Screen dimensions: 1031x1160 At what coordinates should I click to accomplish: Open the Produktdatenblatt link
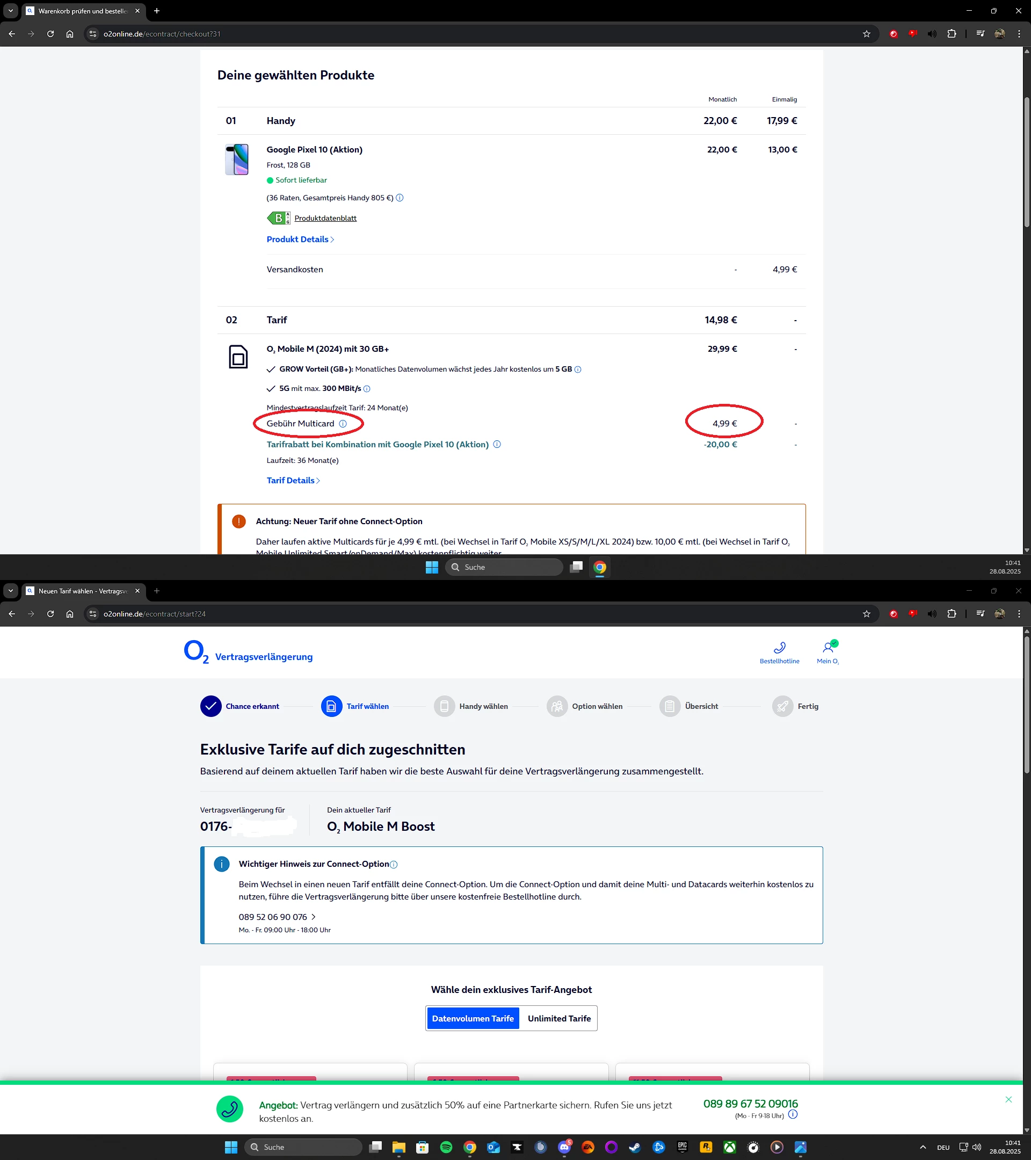point(325,219)
